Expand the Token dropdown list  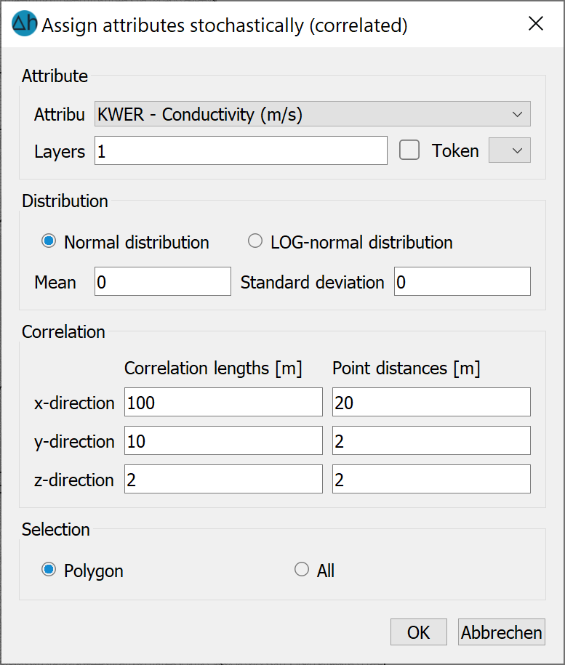[x=510, y=150]
